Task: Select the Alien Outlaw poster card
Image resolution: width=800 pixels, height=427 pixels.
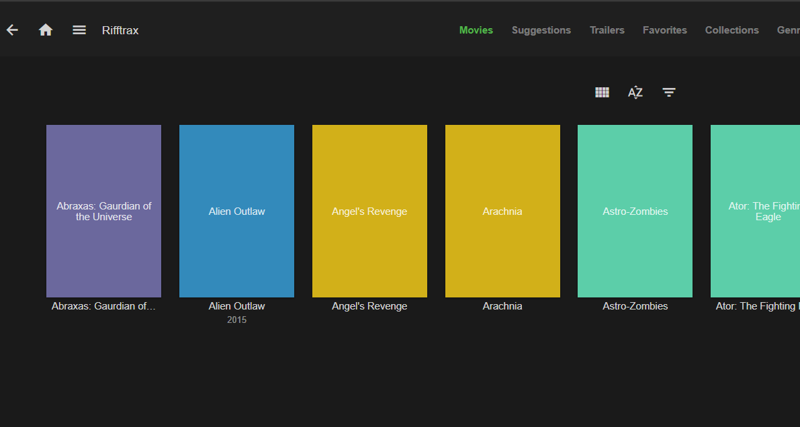Action: tap(236, 211)
